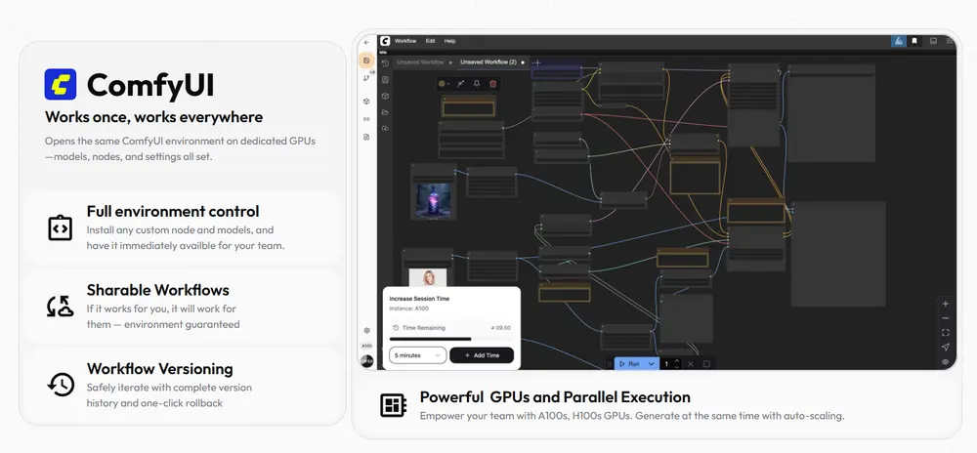Screen dimensions: 977x453
Task: Open the Workflow menu
Action: [x=405, y=41]
